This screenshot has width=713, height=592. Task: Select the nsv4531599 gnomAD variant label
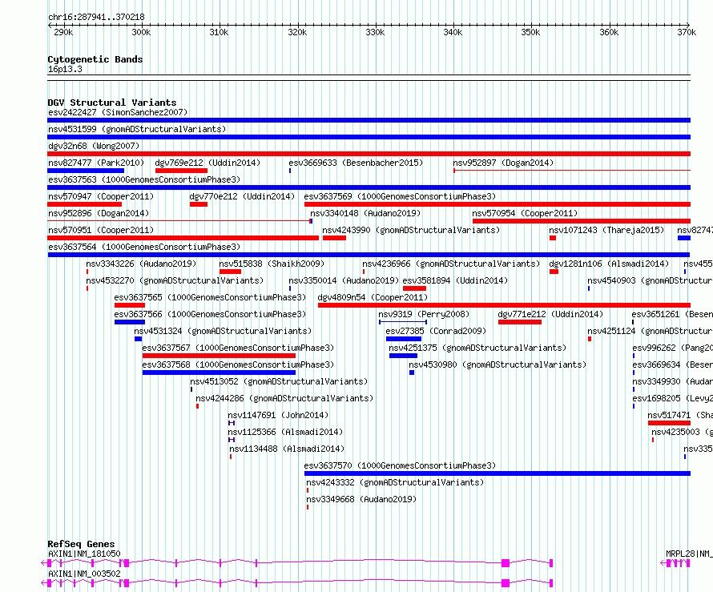point(137,129)
